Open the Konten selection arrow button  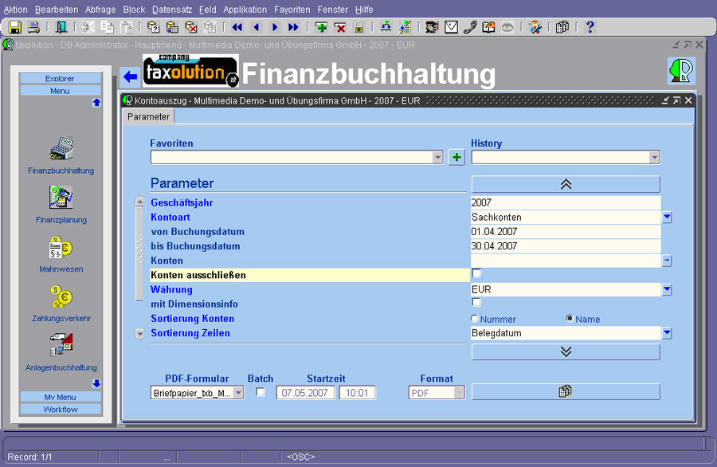pos(667,261)
